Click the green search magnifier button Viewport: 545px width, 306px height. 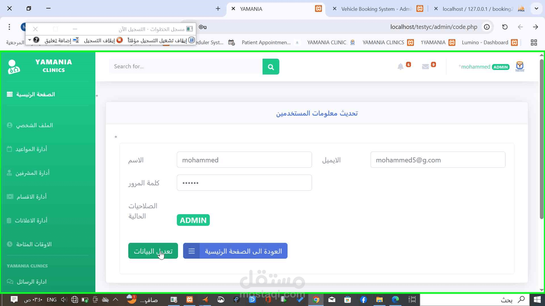pos(271,67)
